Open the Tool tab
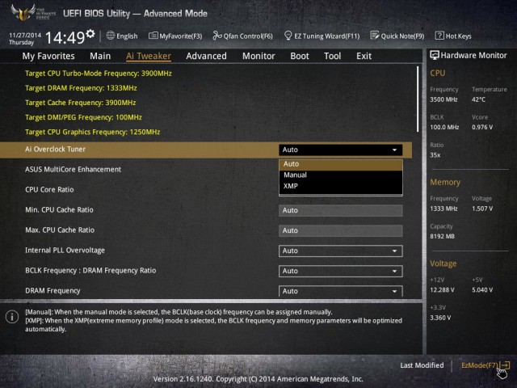The height and width of the screenshot is (388, 517). pos(332,56)
